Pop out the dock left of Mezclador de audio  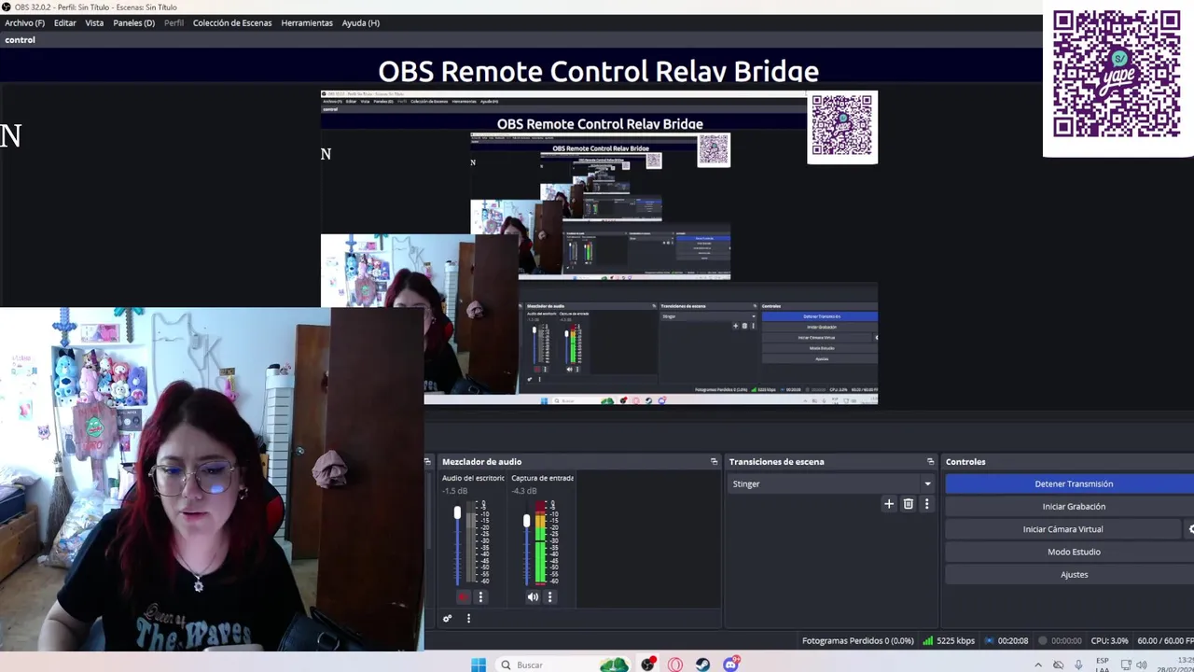click(428, 461)
